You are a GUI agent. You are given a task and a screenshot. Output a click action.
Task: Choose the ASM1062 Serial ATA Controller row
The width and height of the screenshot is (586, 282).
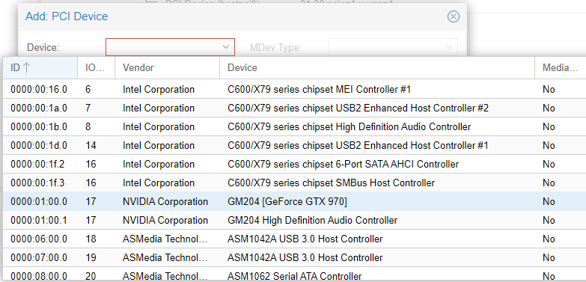click(294, 276)
